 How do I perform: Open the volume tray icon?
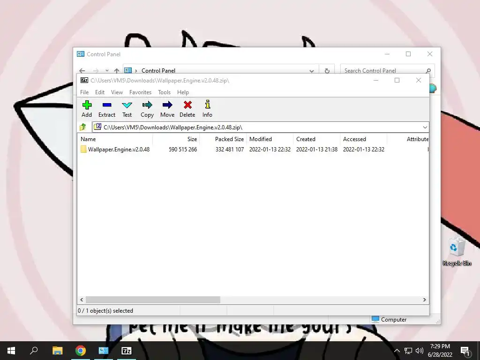tap(420, 351)
